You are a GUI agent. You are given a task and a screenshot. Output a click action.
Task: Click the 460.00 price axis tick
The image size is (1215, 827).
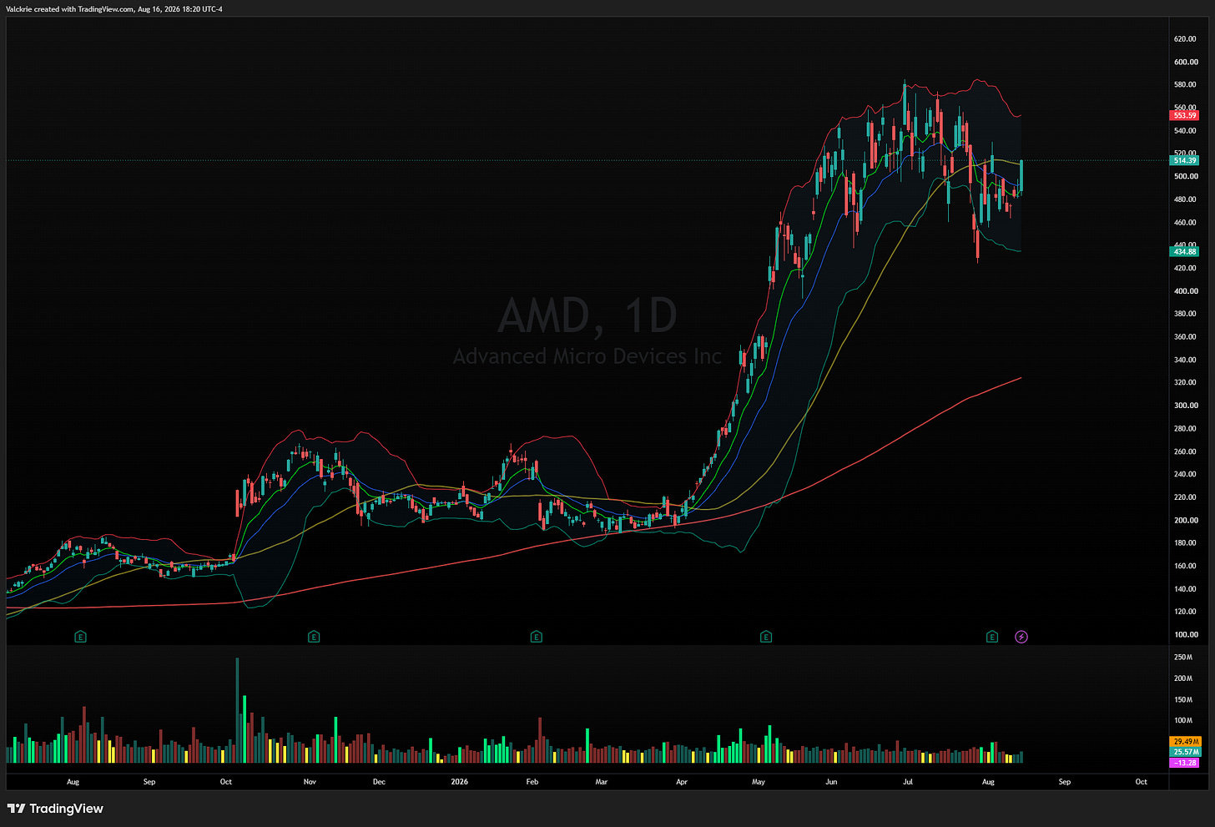point(1186,223)
